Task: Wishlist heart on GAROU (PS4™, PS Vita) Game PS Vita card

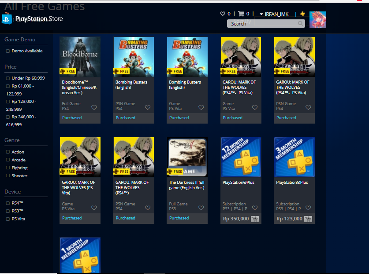Action: point(255,108)
